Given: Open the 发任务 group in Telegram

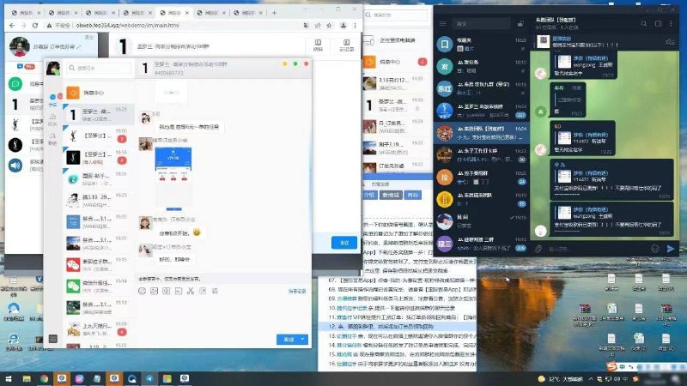Looking at the screenshot, I should coord(482,67).
